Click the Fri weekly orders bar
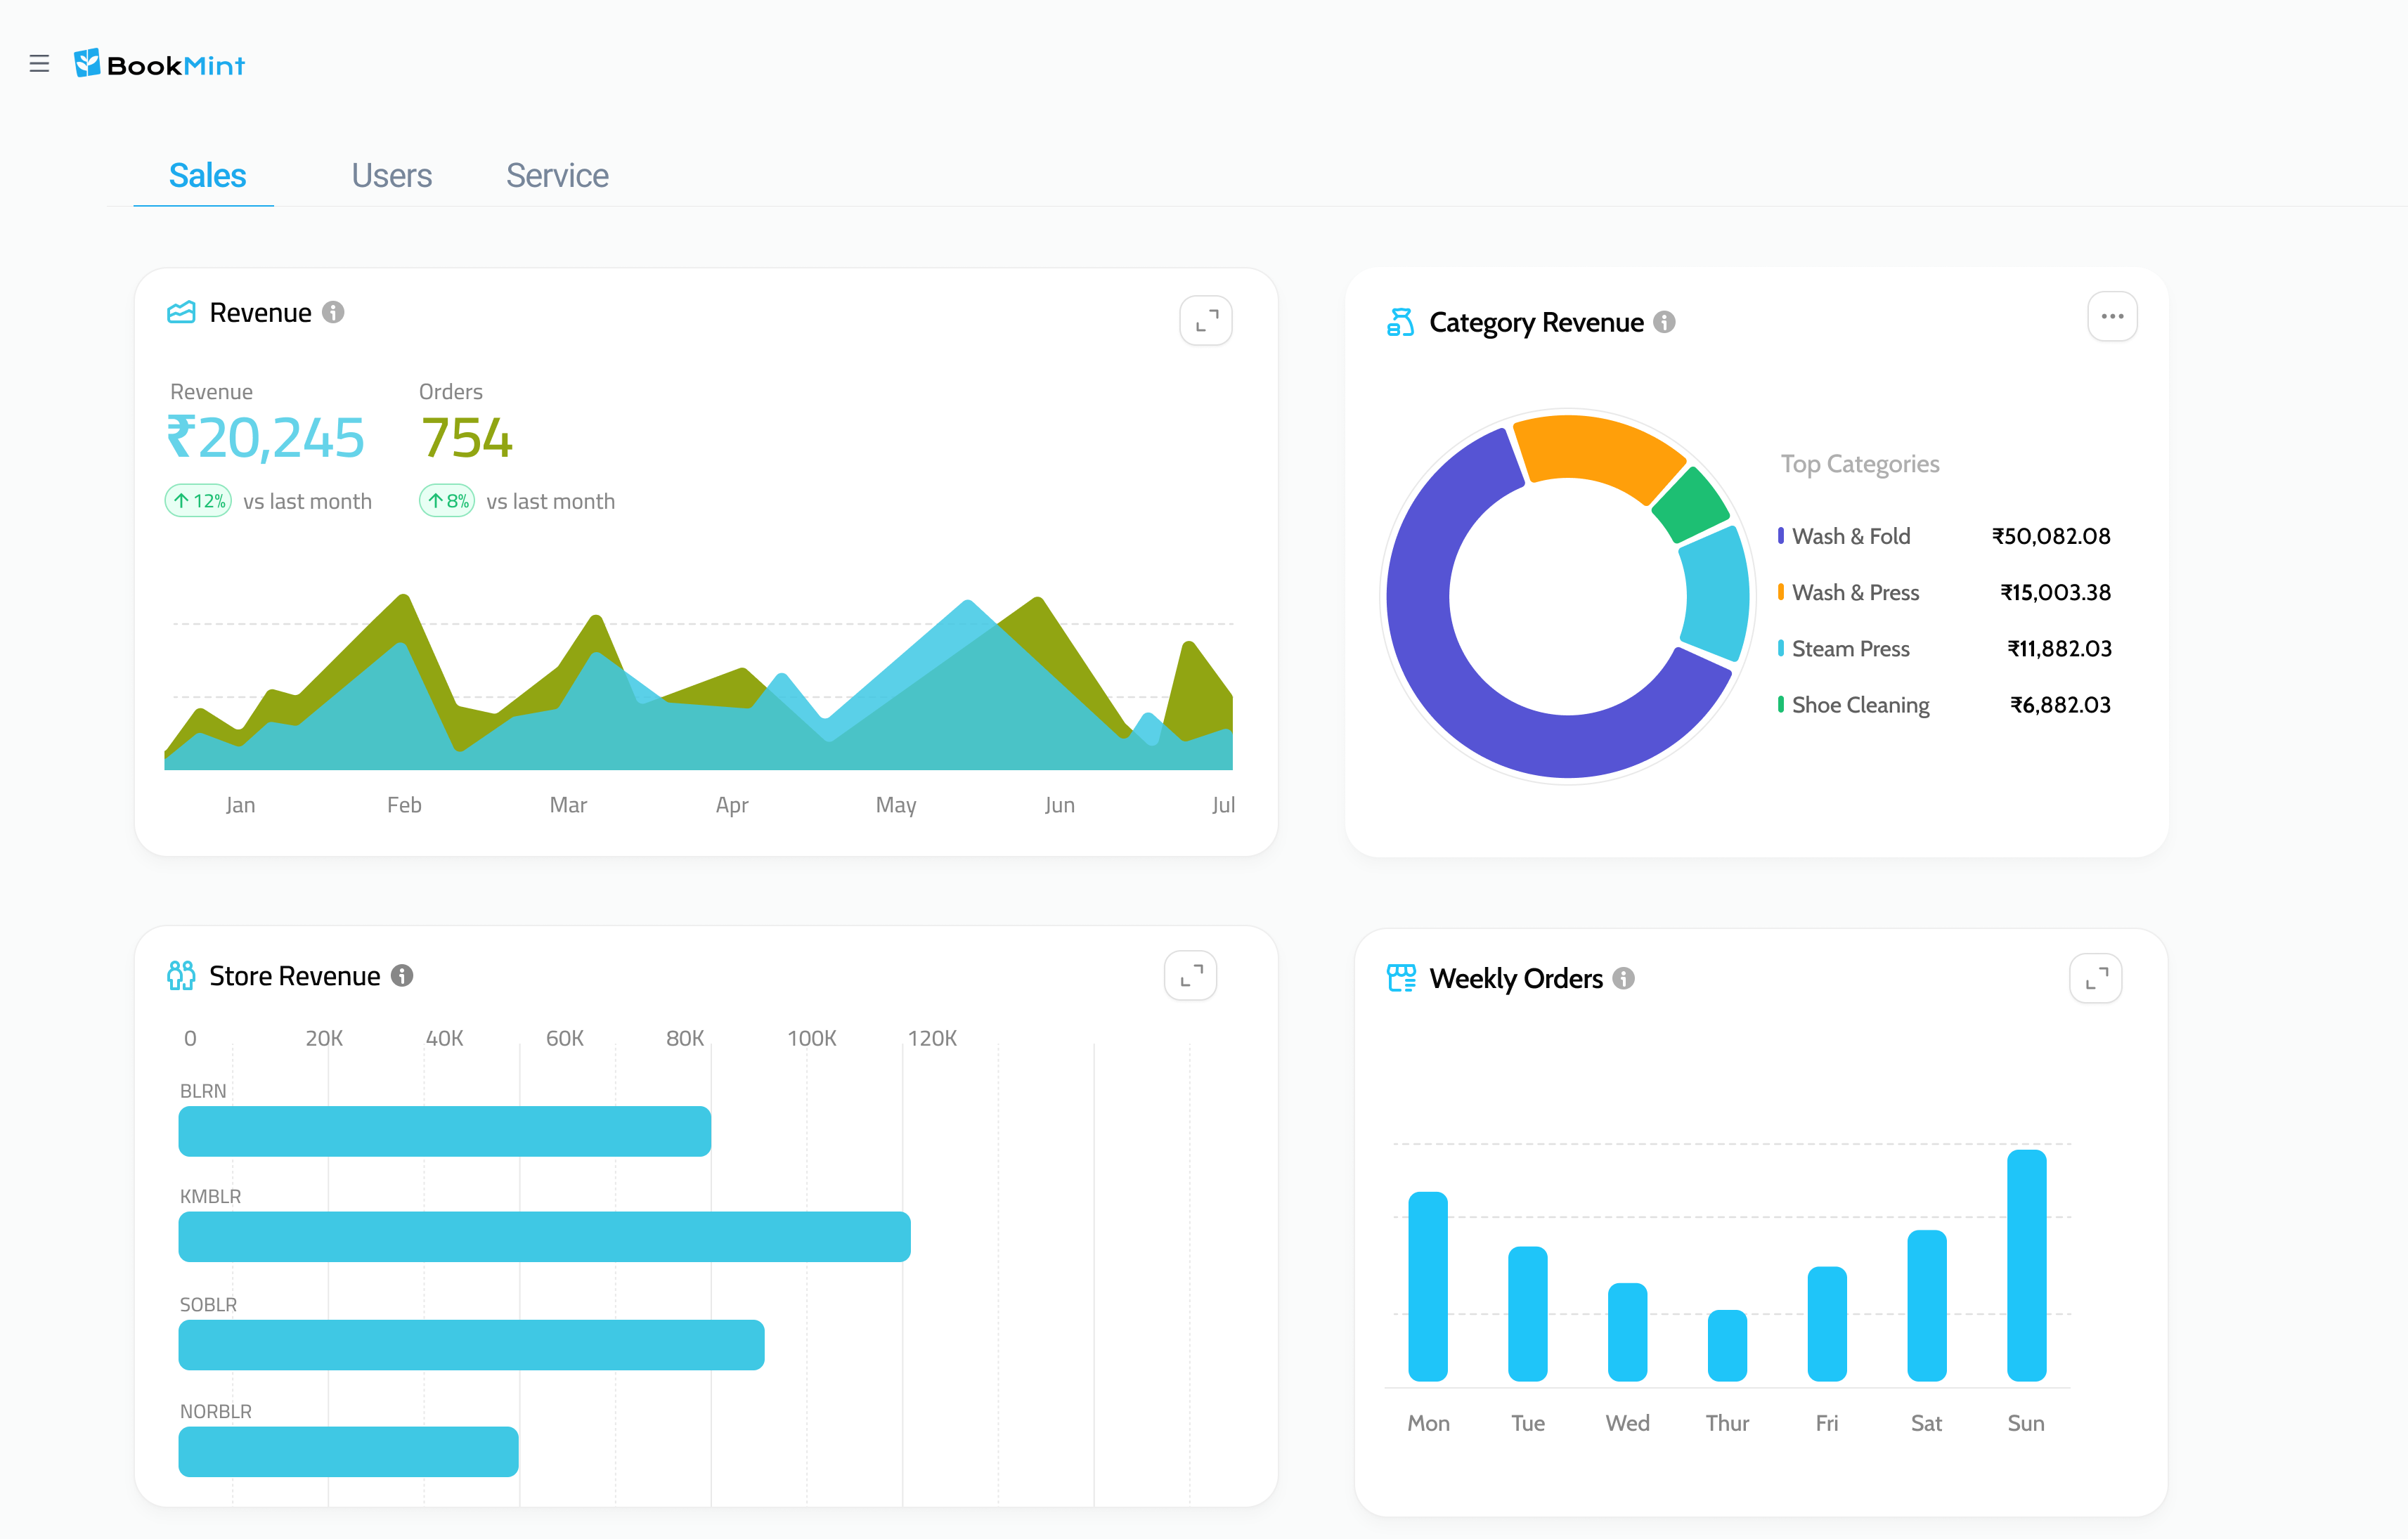The width and height of the screenshot is (2408, 1539). pos(1827,1324)
